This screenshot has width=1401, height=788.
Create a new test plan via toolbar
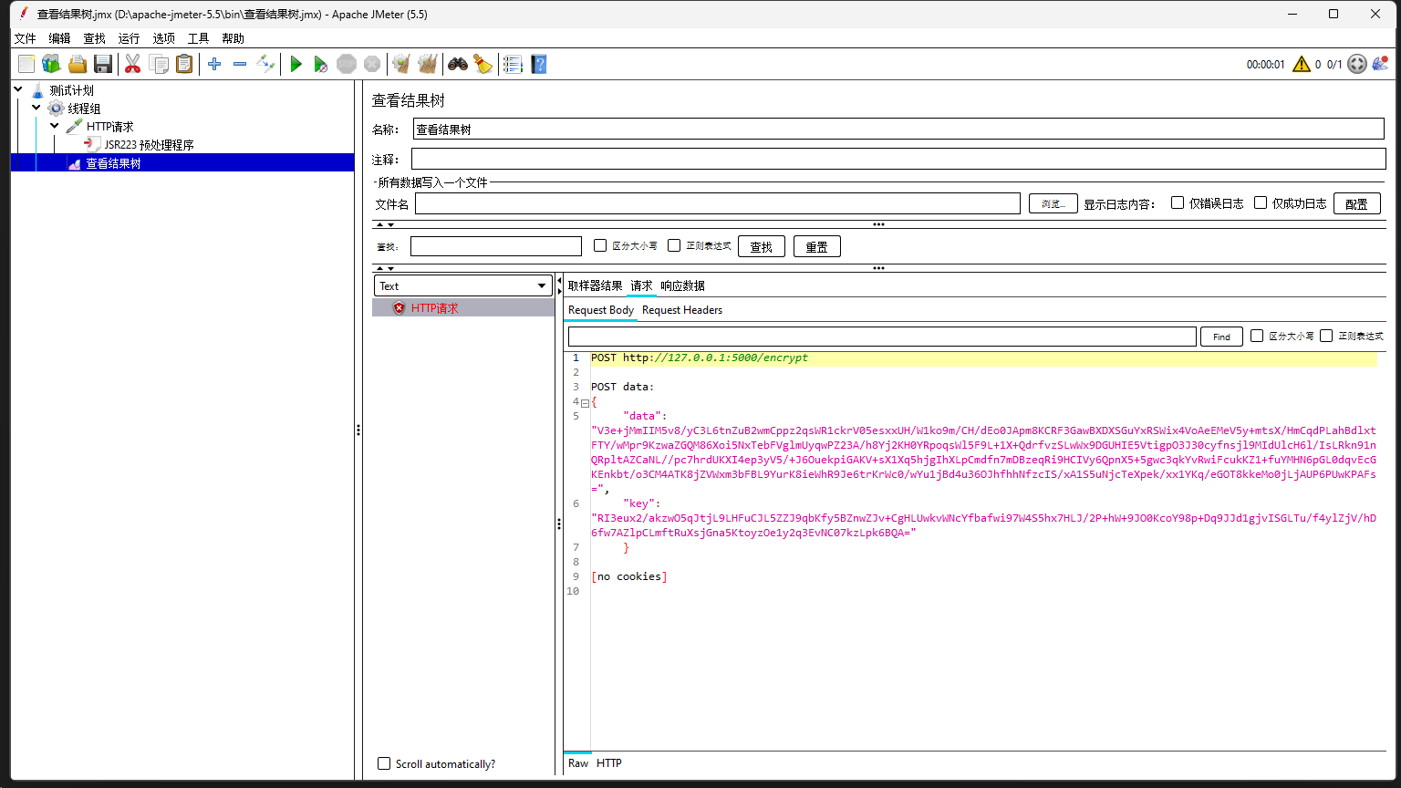pyautogui.click(x=26, y=64)
